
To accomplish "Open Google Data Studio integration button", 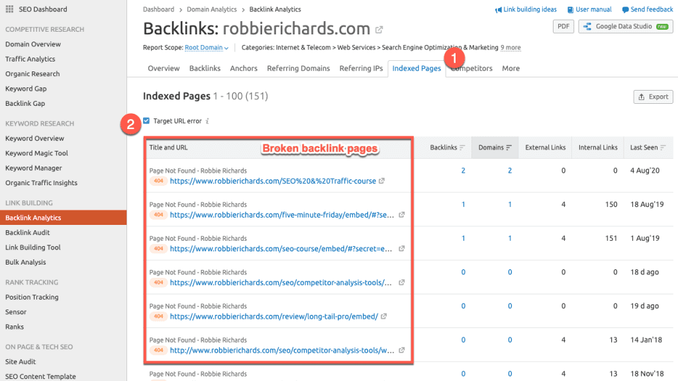I will point(625,26).
